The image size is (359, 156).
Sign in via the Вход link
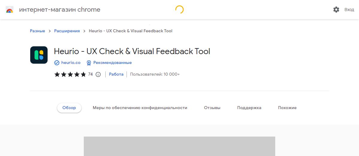349,10
